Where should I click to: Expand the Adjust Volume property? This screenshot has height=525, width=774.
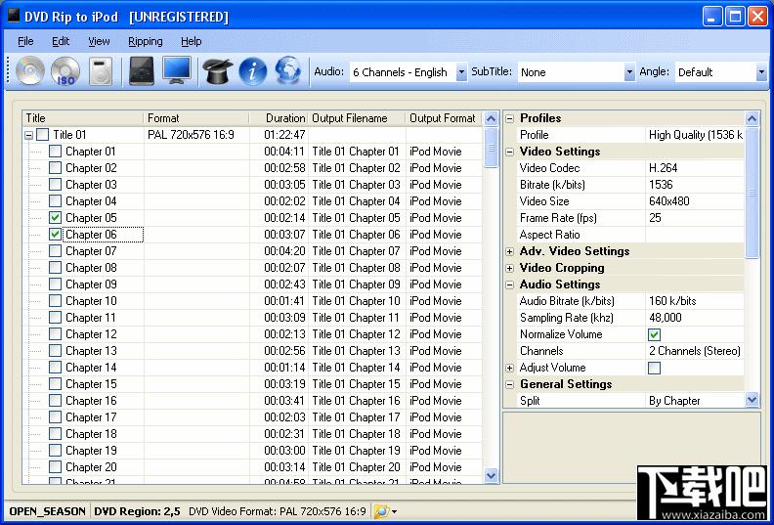509,368
